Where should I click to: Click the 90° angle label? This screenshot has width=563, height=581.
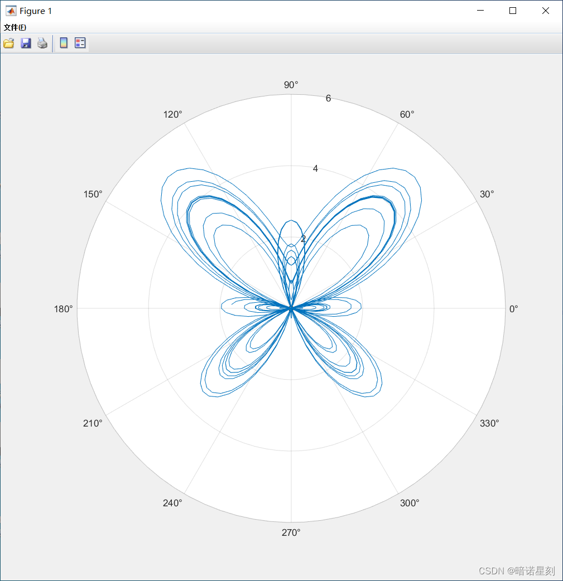pos(291,85)
